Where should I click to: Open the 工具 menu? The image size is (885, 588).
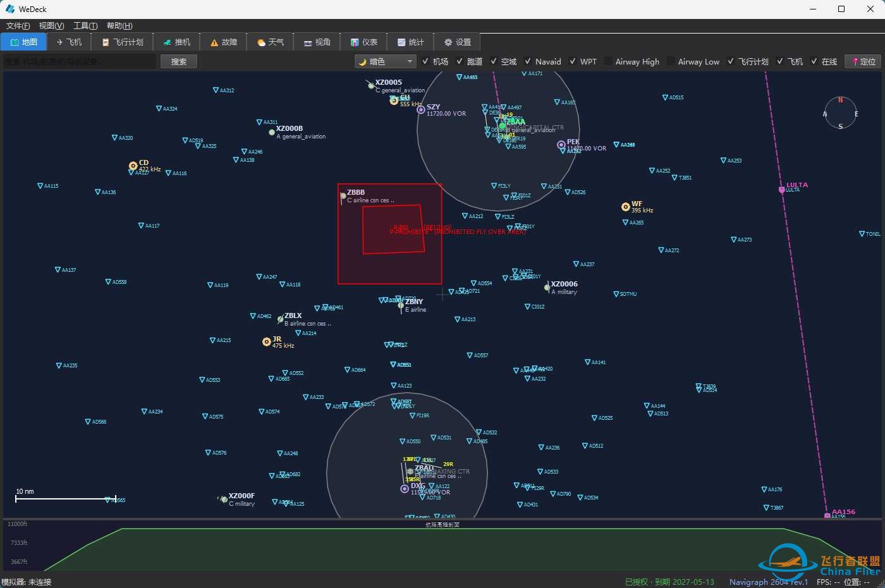(x=85, y=26)
